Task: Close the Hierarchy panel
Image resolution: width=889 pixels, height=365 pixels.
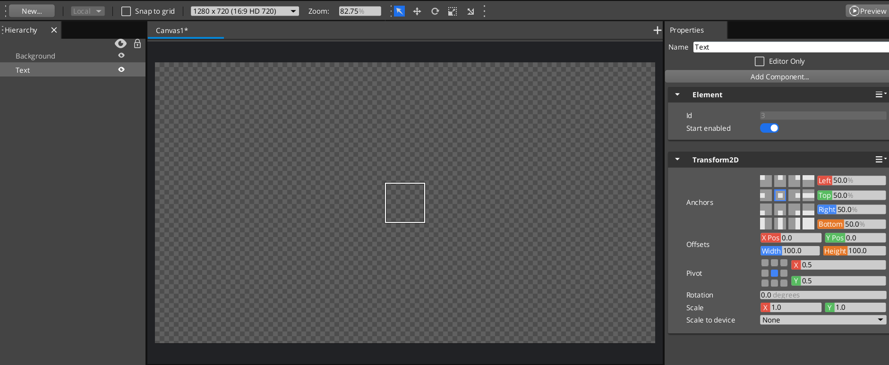Action: tap(54, 30)
